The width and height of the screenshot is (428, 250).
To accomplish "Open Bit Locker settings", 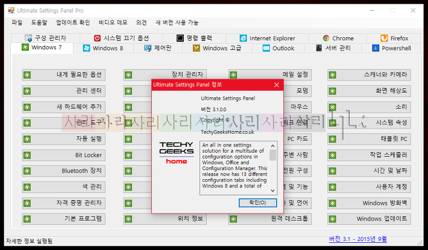I will [x=64, y=155].
